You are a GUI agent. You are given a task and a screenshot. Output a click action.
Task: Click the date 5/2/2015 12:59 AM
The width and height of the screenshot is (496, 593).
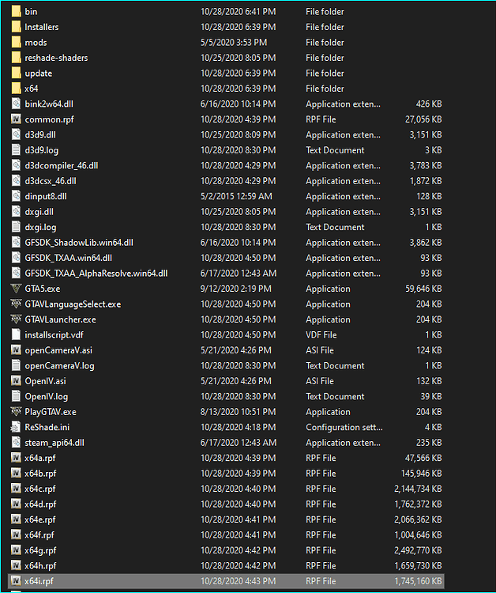point(236,196)
